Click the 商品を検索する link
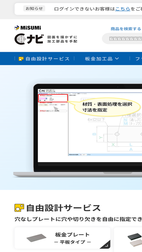 (x=126, y=29)
